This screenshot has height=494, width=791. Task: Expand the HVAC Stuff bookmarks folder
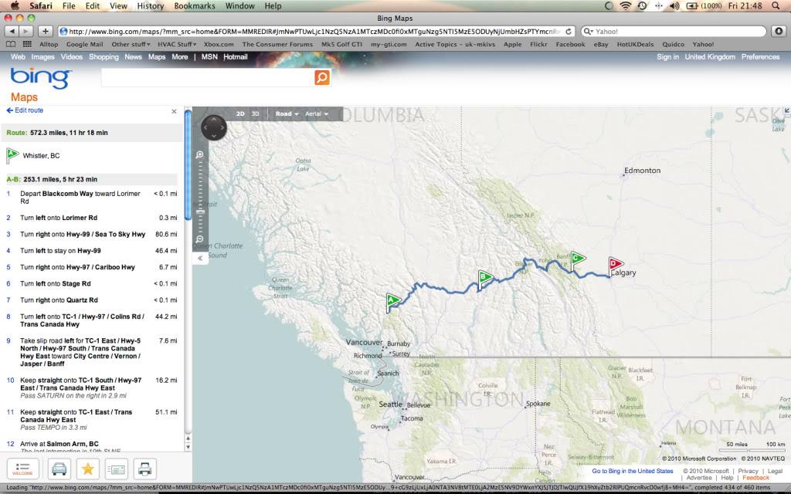(x=177, y=44)
